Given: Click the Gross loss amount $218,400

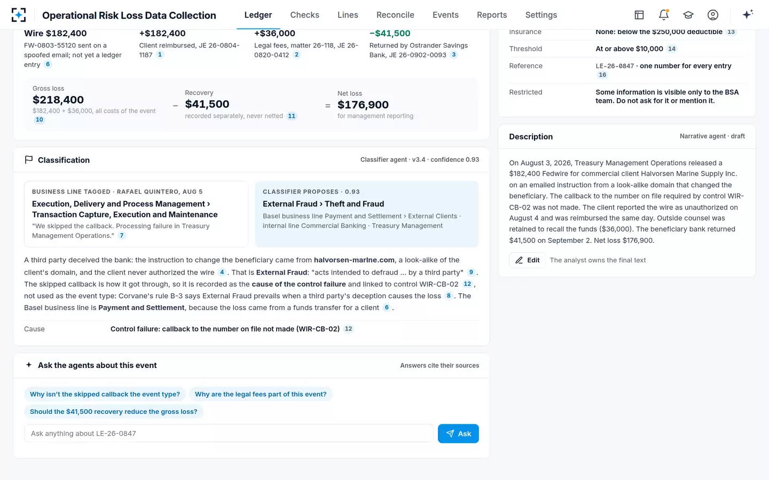Looking at the screenshot, I should click(58, 100).
